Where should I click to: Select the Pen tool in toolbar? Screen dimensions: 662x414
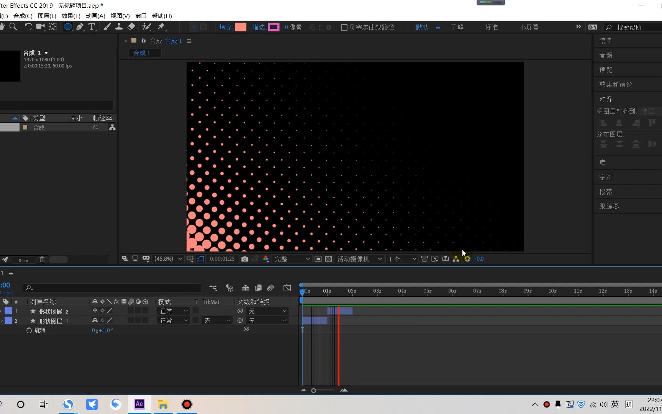pos(80,27)
